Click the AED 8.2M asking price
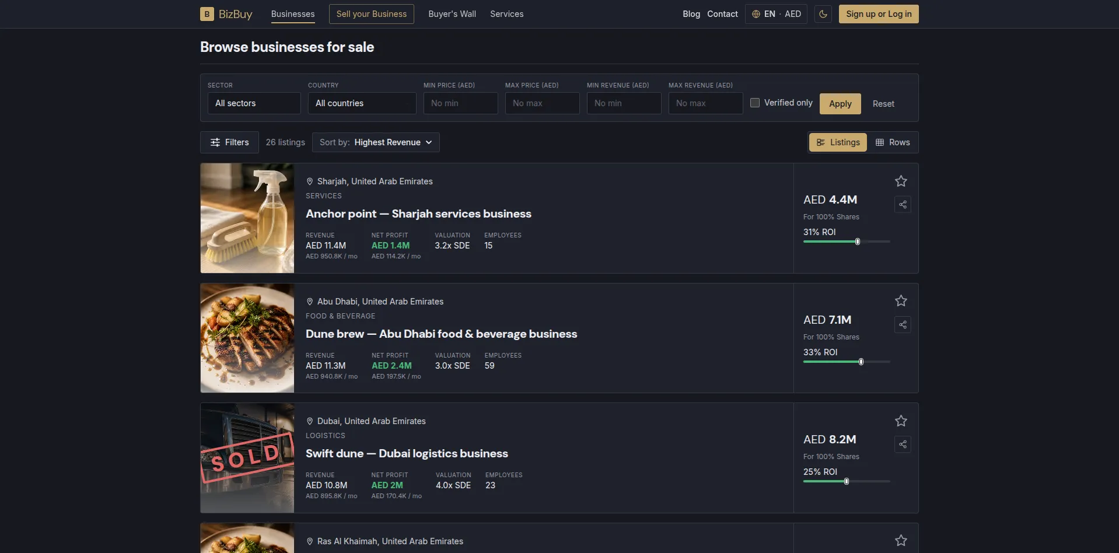The width and height of the screenshot is (1119, 553). click(830, 439)
